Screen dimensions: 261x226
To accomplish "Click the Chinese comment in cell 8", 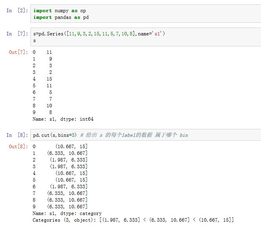I will [134, 135].
